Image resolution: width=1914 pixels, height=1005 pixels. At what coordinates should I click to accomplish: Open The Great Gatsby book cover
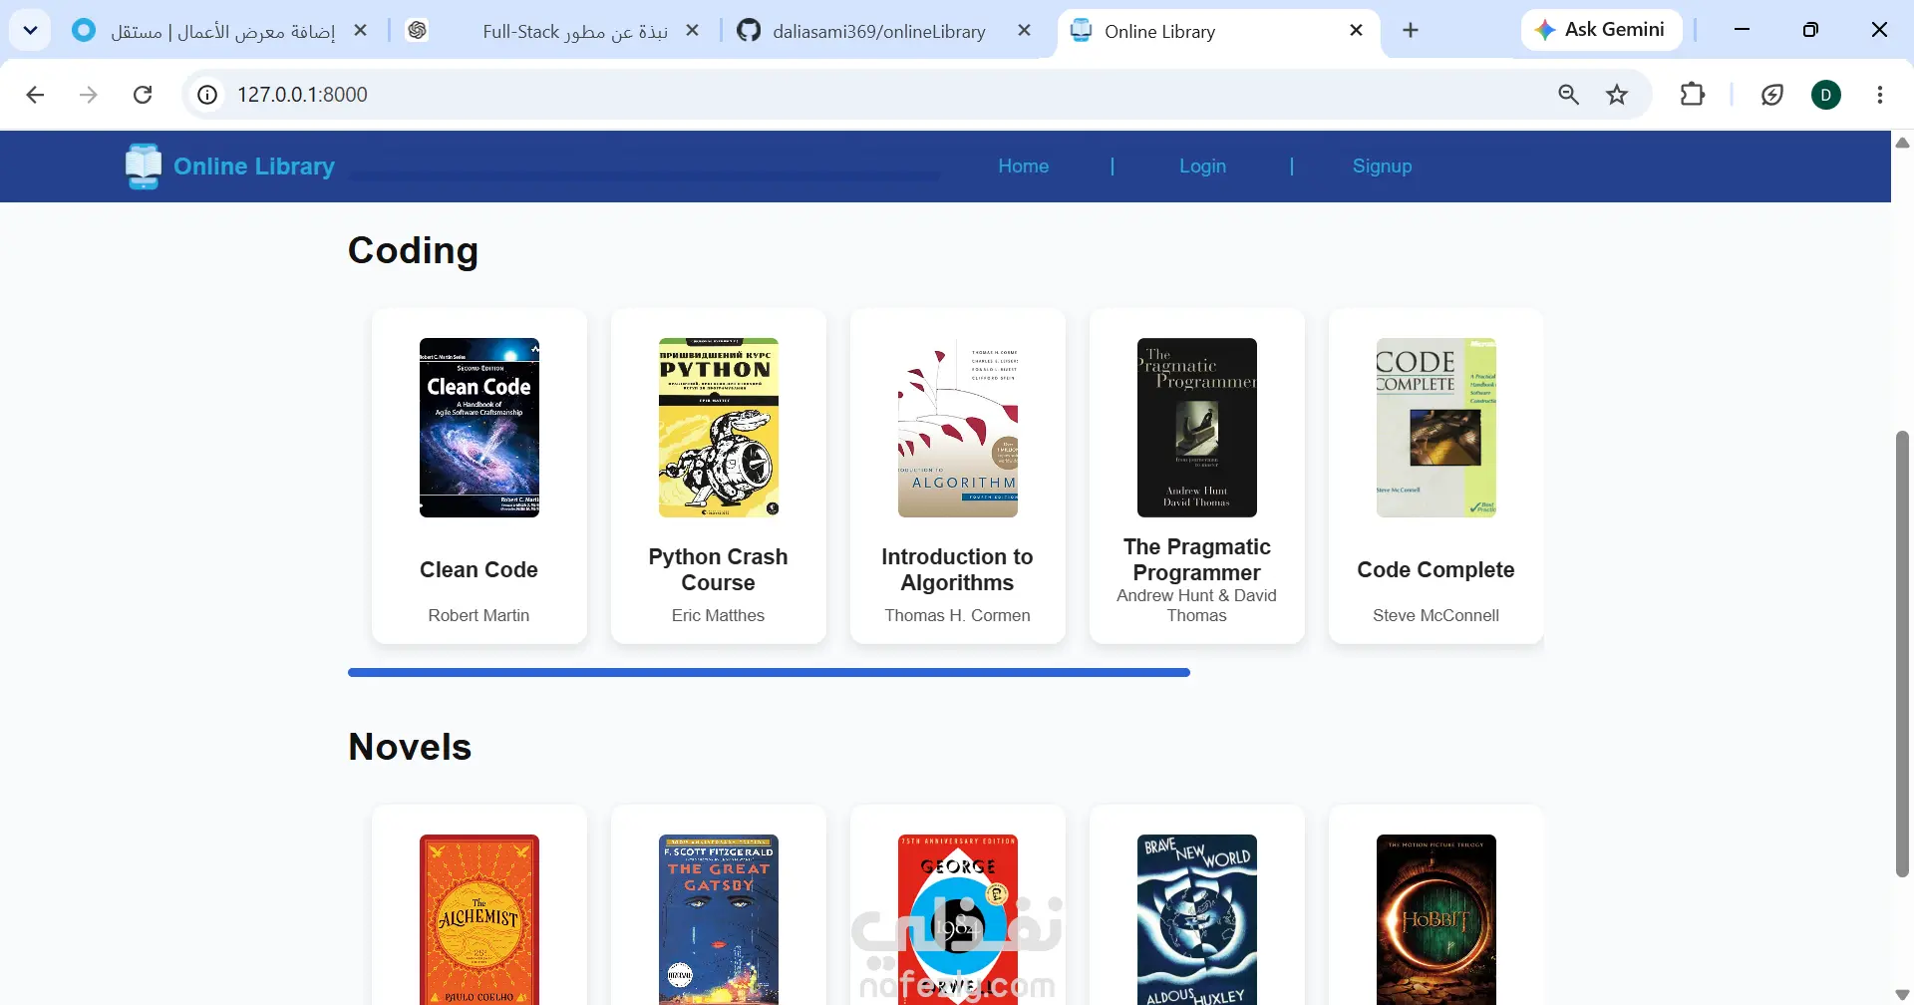[719, 919]
